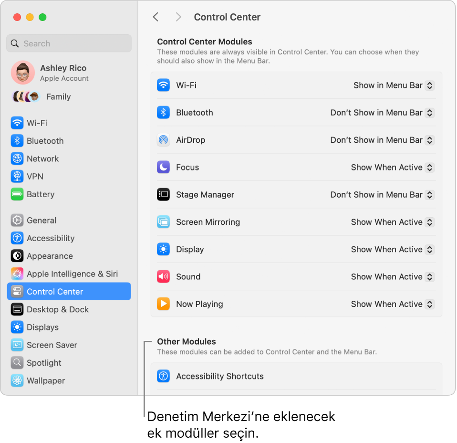This screenshot has height=443, width=457.
Task: Click the Sound speaker icon
Action: (x=163, y=276)
